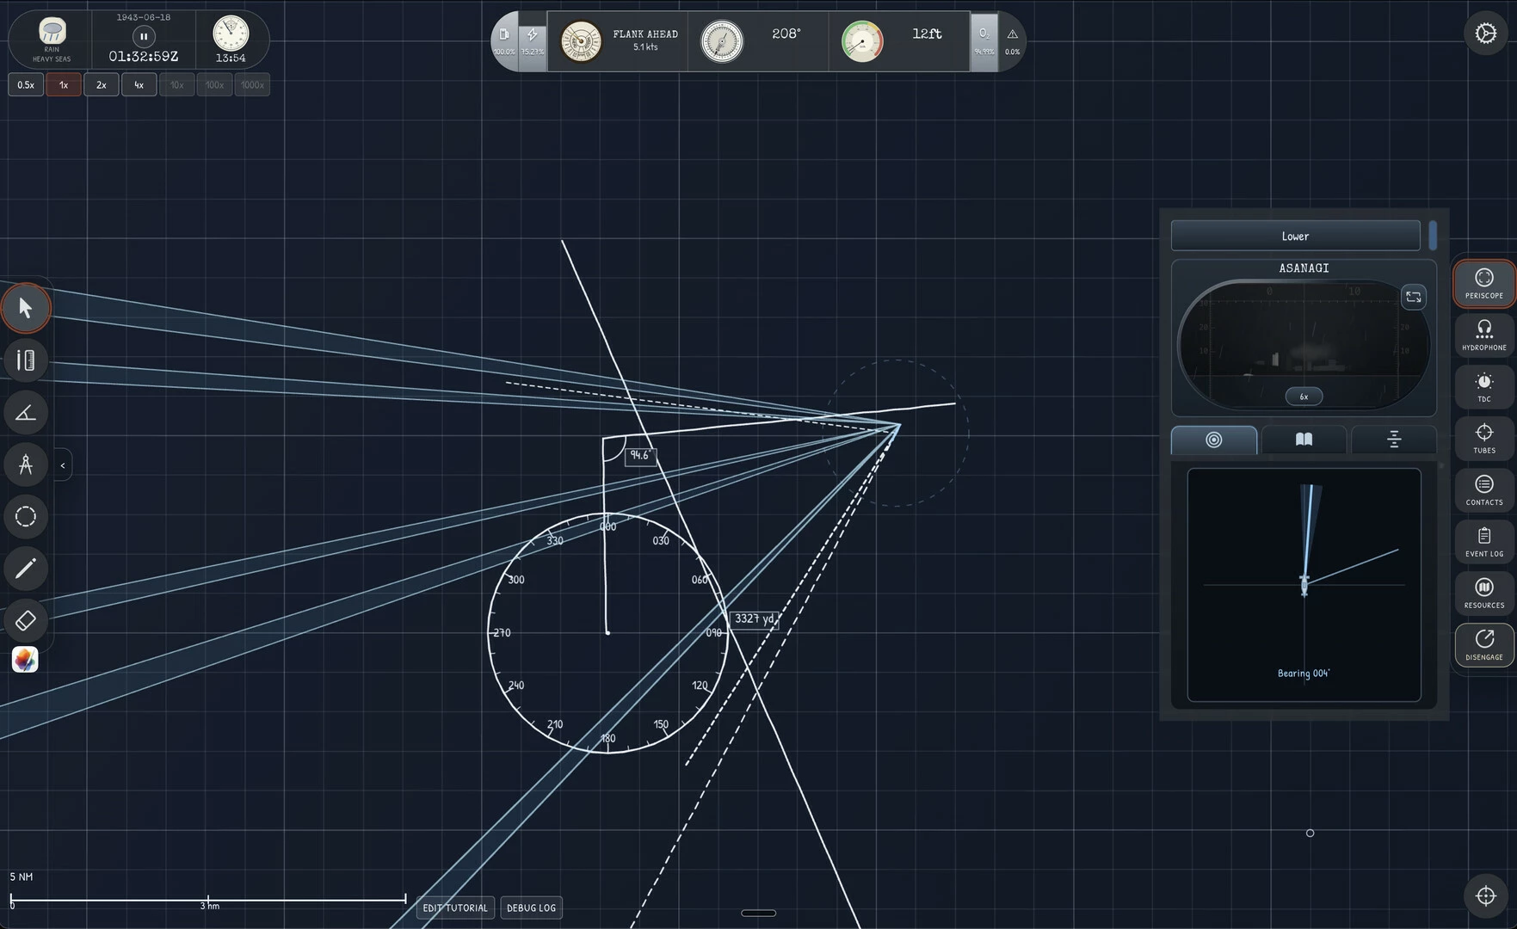Open the Debug Log
This screenshot has height=929, width=1517.
pyautogui.click(x=531, y=907)
